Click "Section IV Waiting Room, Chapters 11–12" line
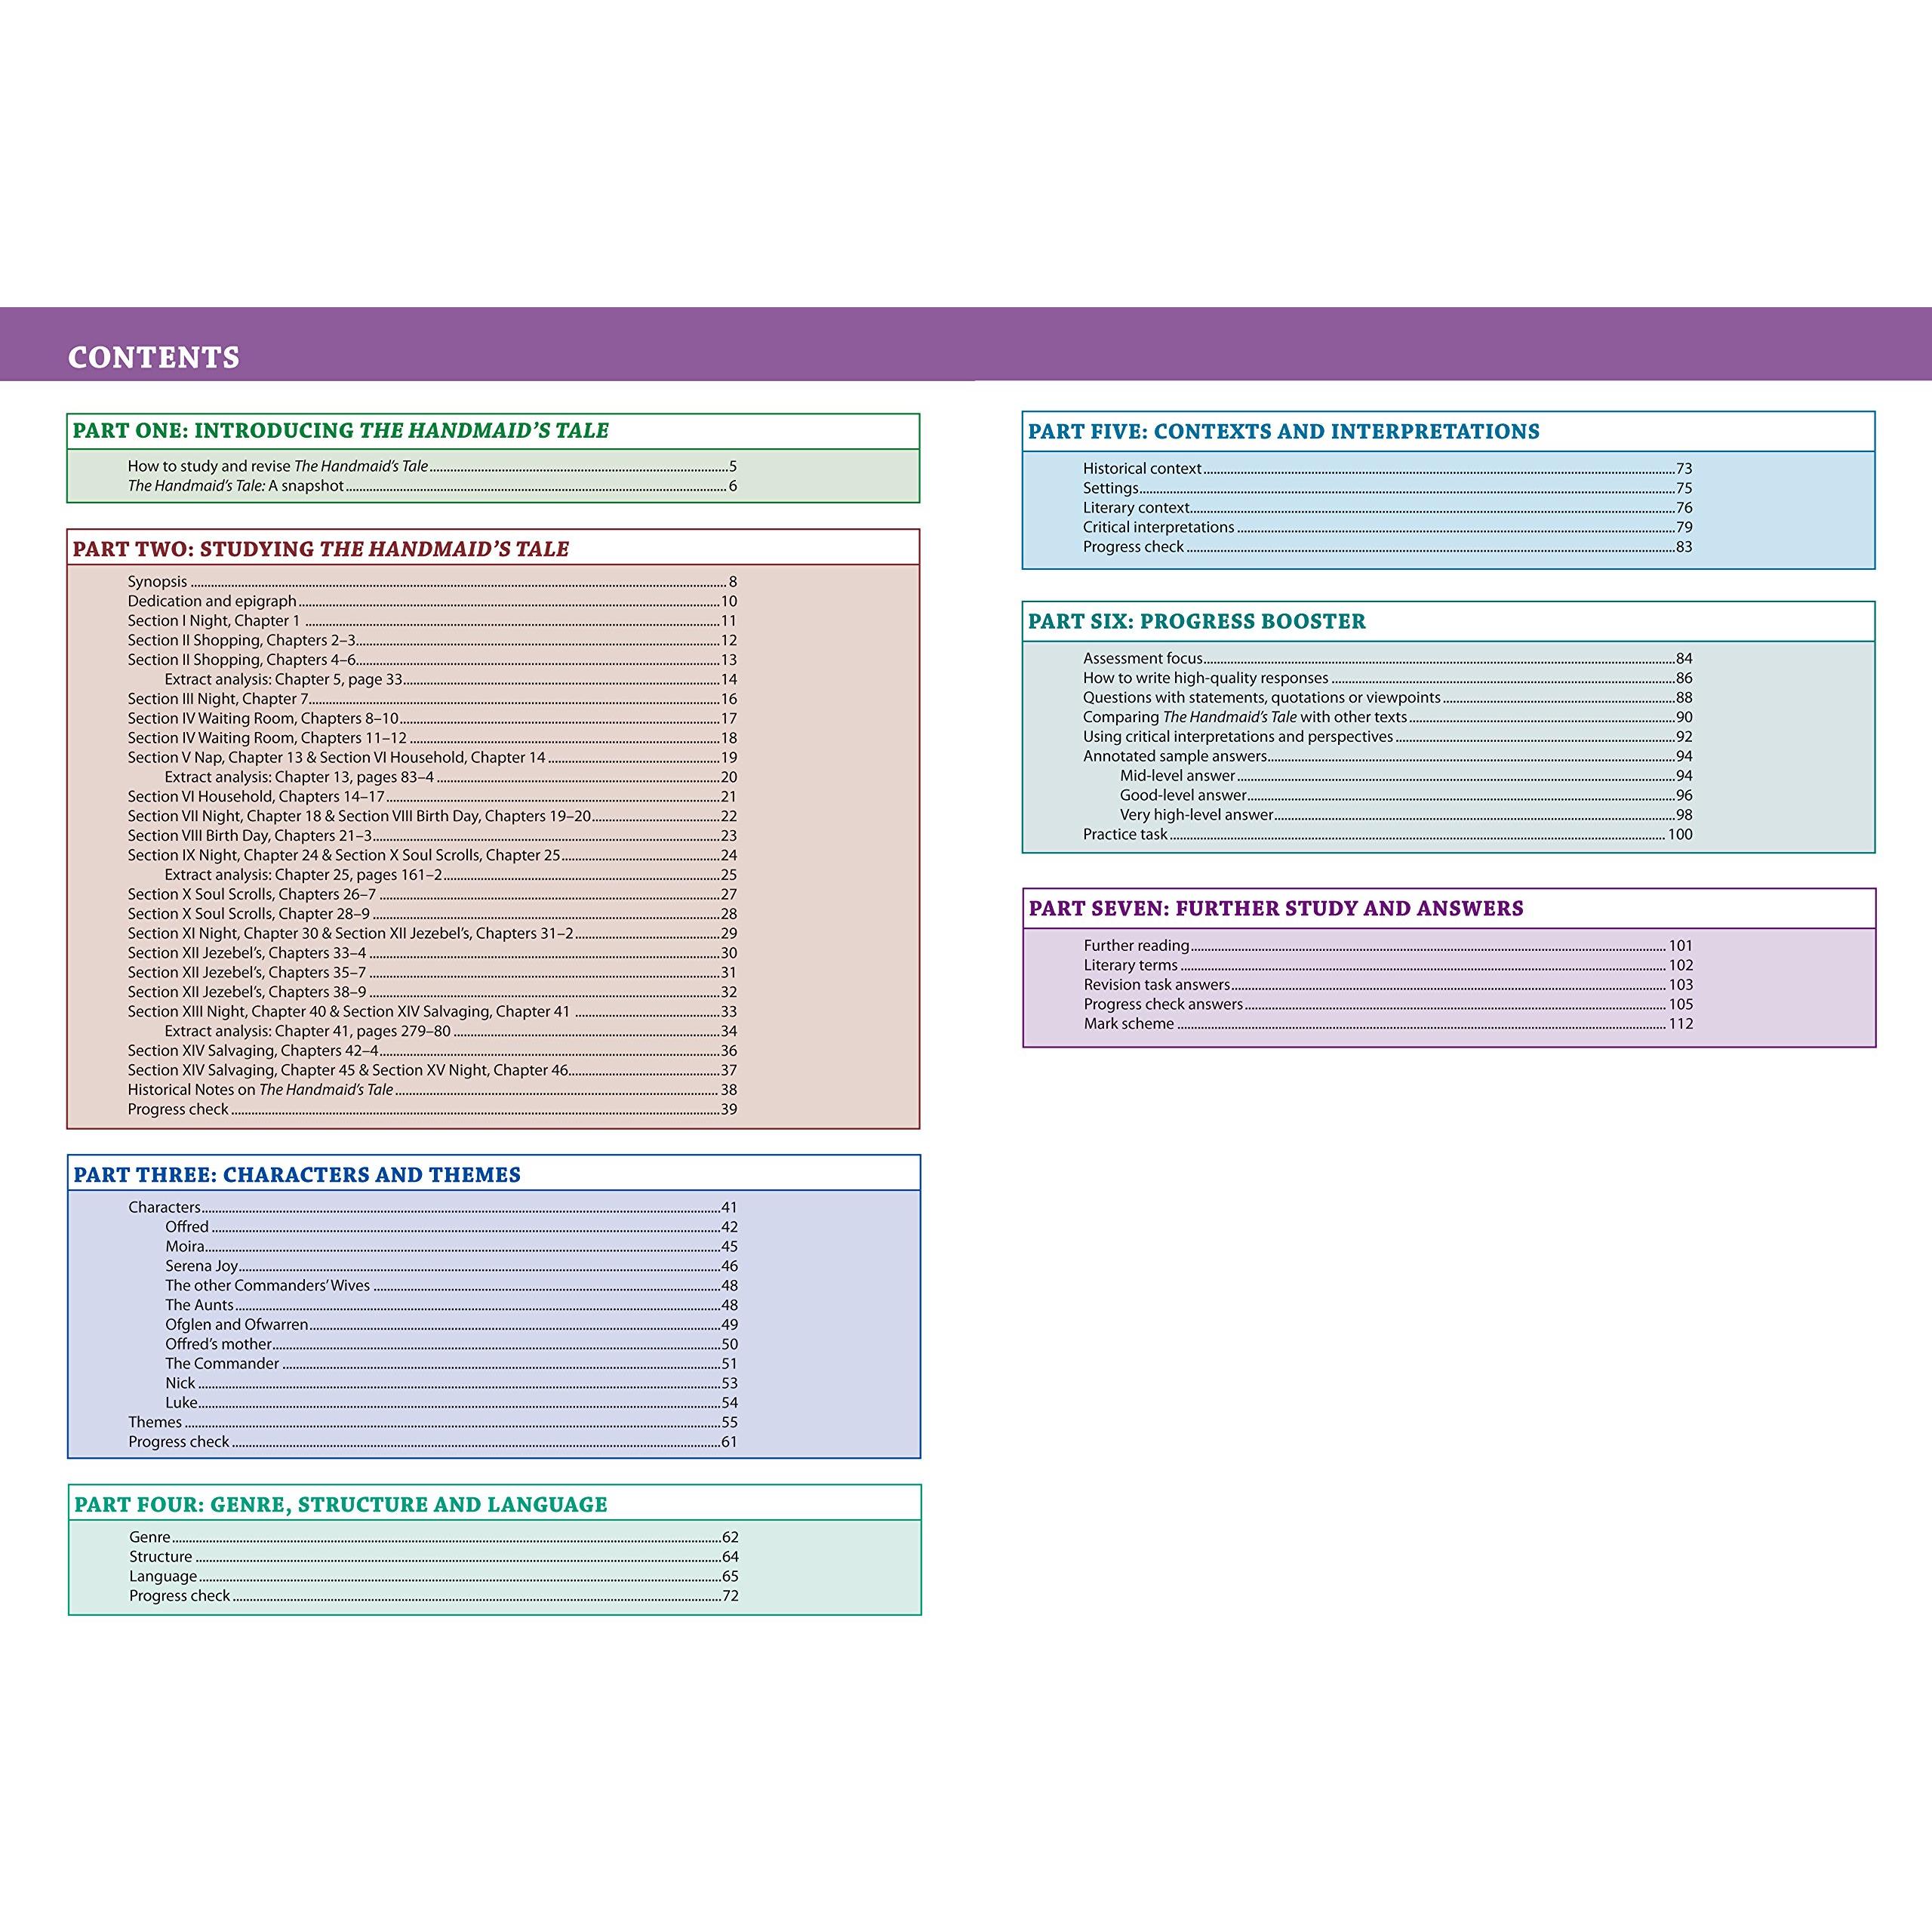Screen dimensions: 1932x1932 click(x=432, y=738)
